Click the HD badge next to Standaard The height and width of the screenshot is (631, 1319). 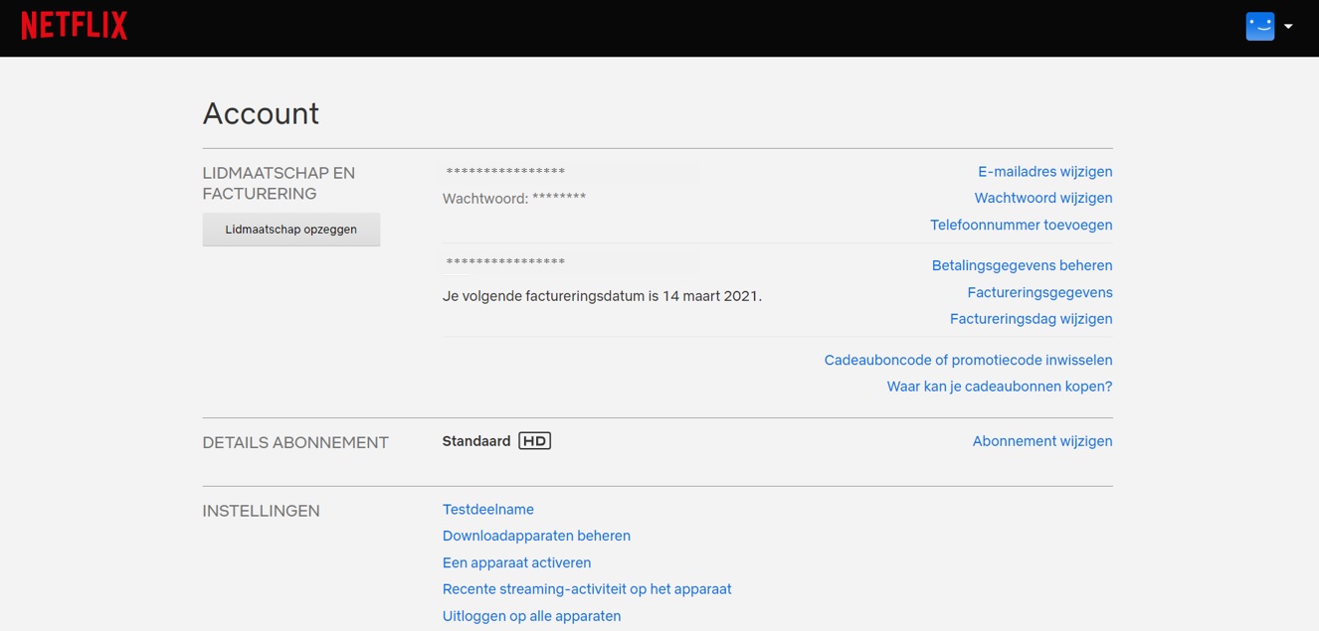click(534, 441)
